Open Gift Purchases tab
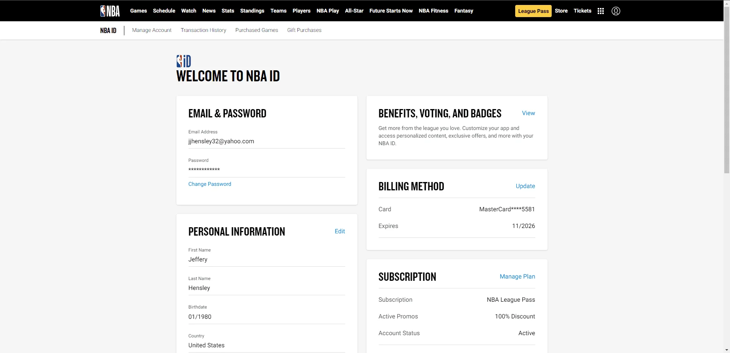Viewport: 730px width, 353px height. (304, 30)
